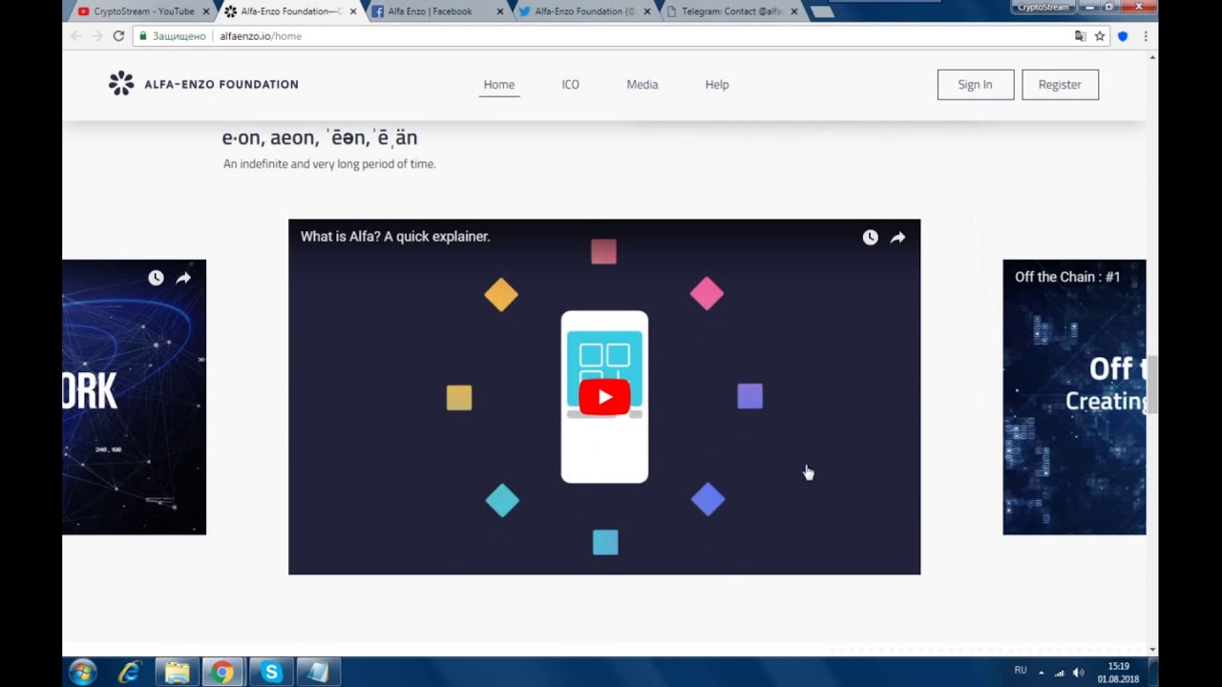The image size is (1222, 687).
Task: Click the RU language indicator
Action: coord(1021,671)
